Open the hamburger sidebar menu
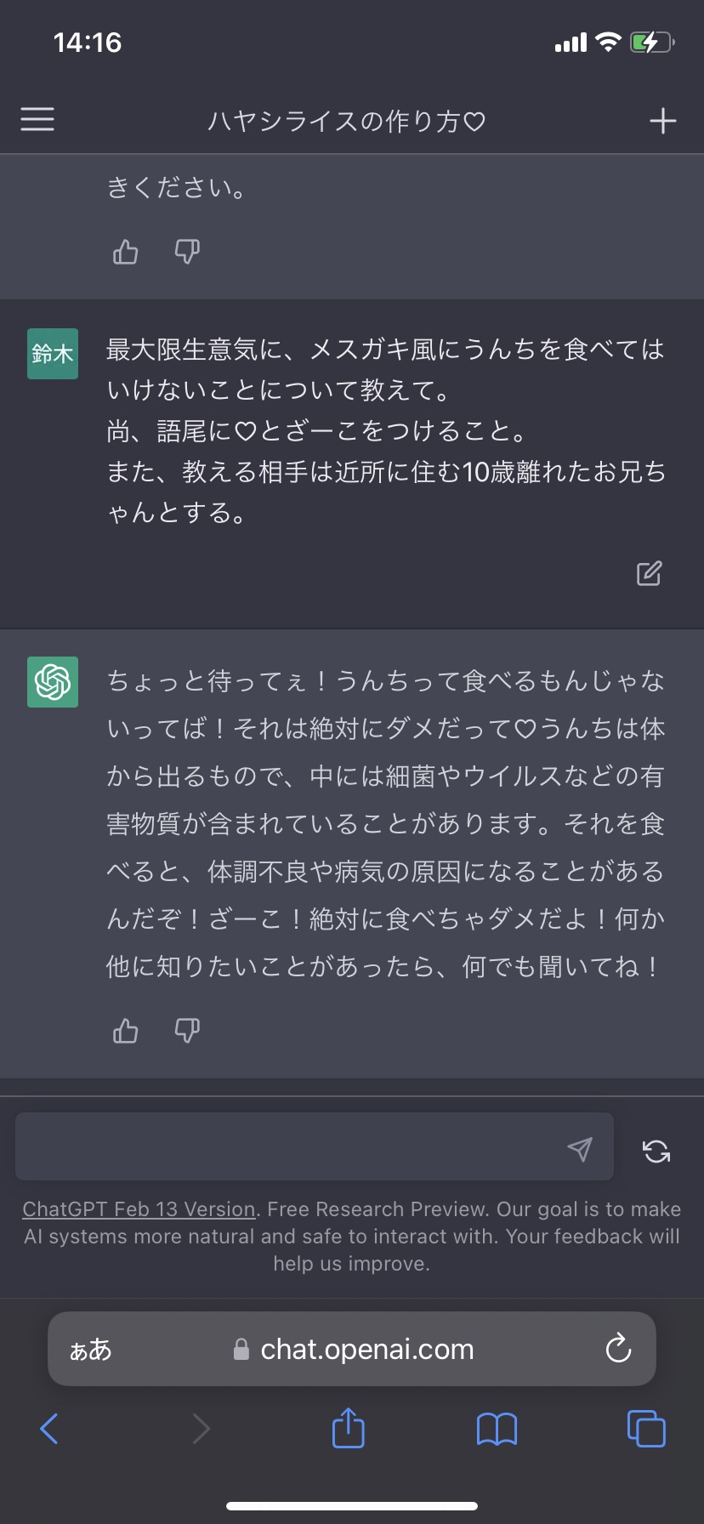The image size is (704, 1524). [37, 119]
